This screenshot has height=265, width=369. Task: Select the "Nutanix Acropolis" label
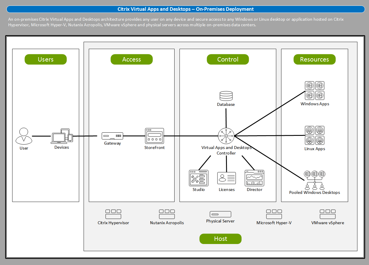tap(167, 223)
